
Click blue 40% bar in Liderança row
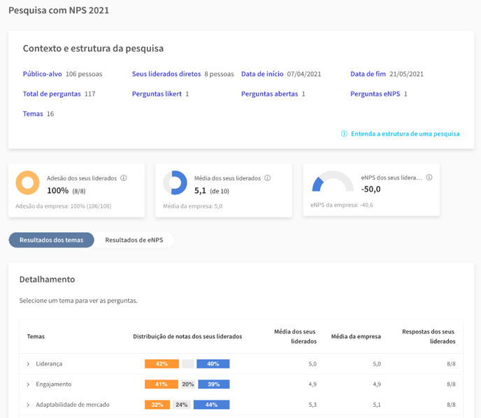pos(213,364)
